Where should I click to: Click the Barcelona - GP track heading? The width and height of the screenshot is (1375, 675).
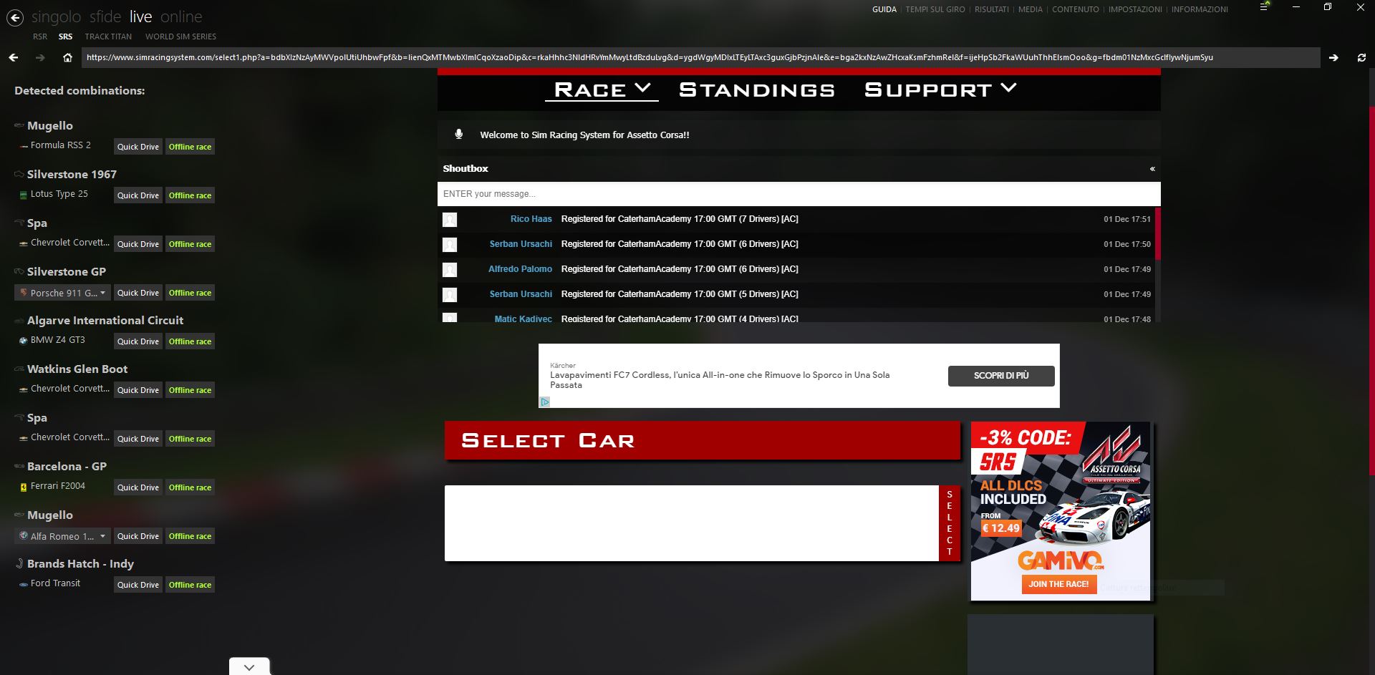(x=67, y=467)
